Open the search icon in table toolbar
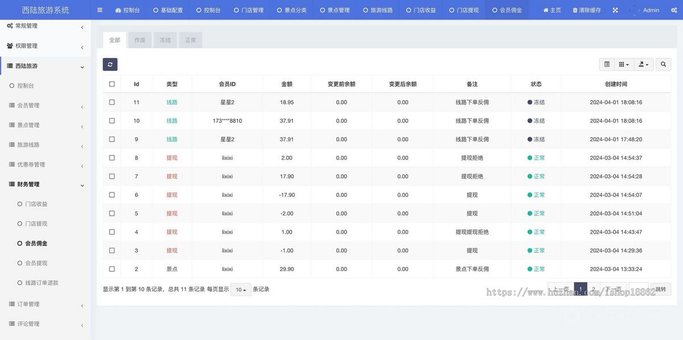683x340 pixels. [x=663, y=64]
